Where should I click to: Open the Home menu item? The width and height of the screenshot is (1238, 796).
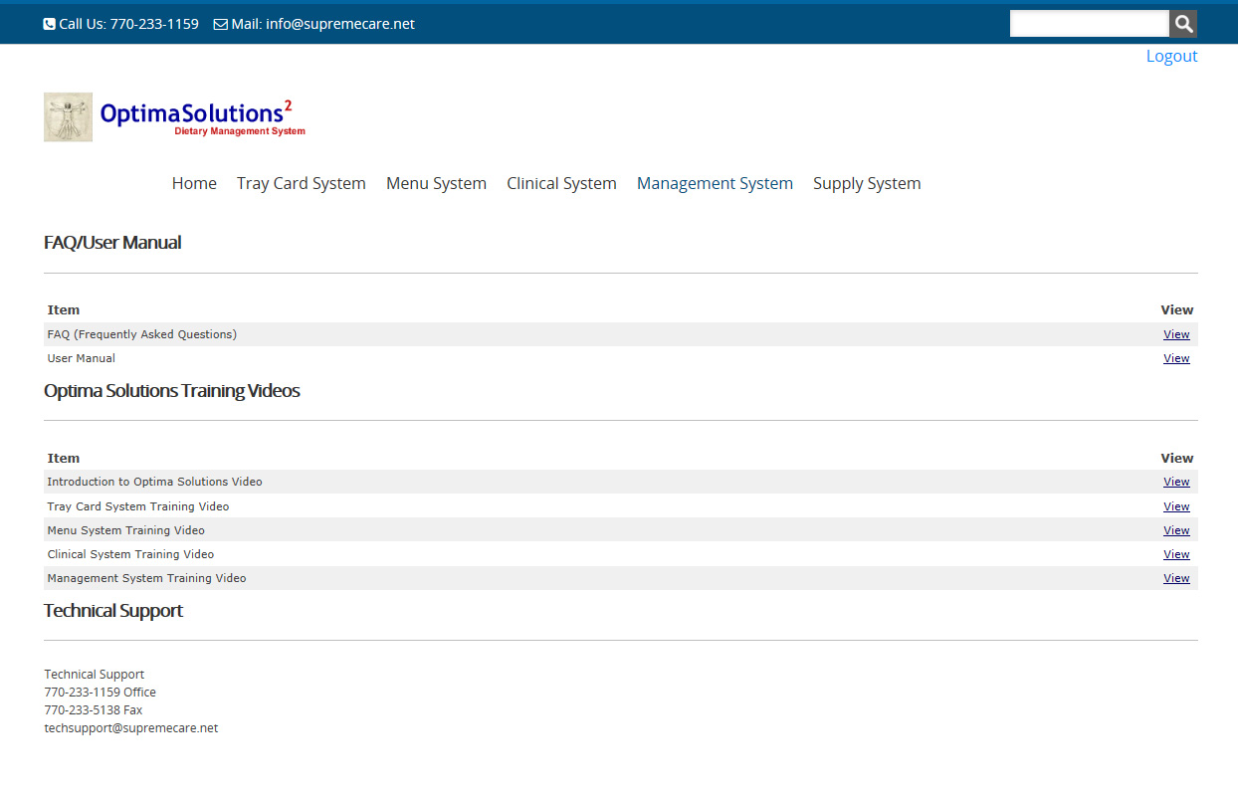coord(194,183)
